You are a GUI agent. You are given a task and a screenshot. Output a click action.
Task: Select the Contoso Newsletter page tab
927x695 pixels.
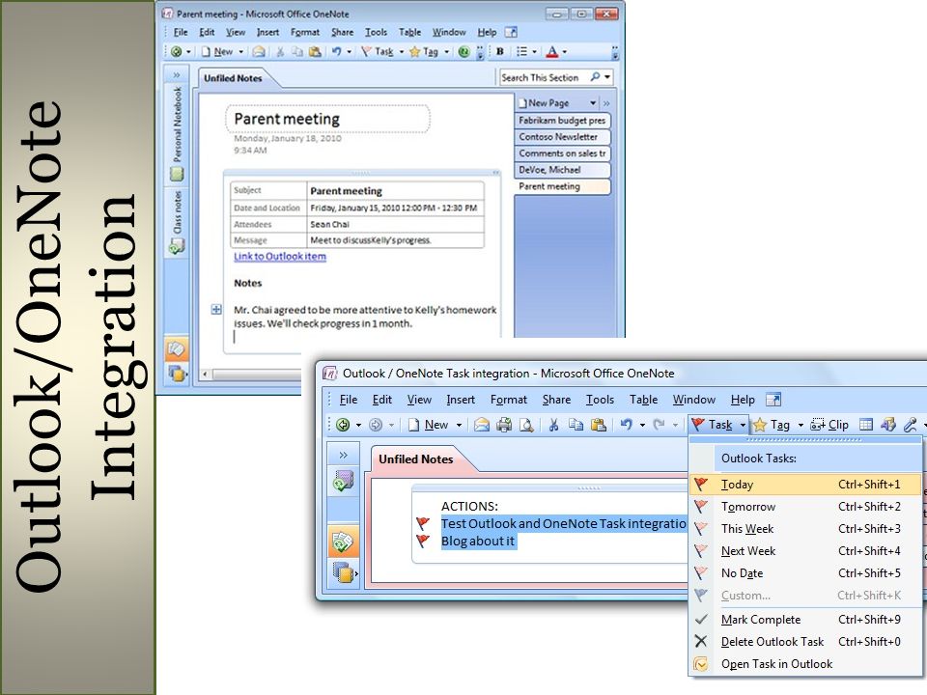pos(562,137)
